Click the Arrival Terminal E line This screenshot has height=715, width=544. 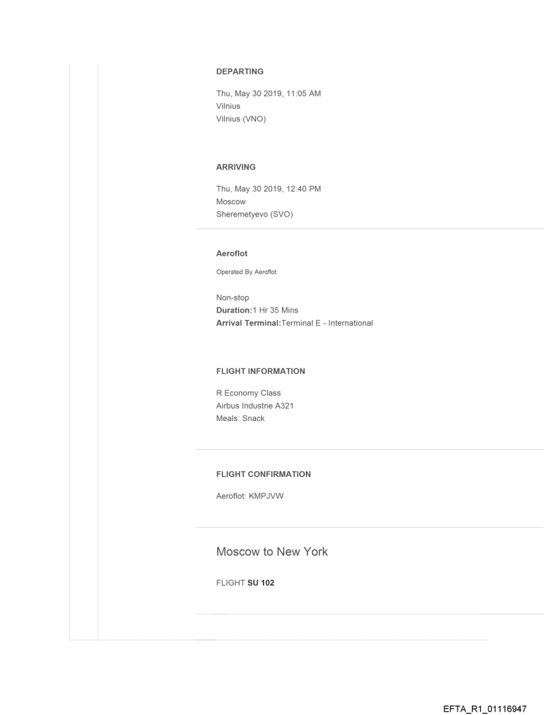[x=295, y=323]
